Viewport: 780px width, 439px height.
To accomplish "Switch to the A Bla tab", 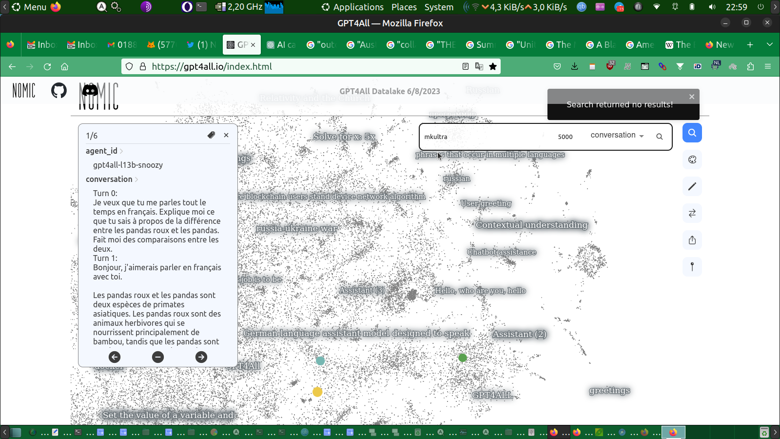I will 601,45.
